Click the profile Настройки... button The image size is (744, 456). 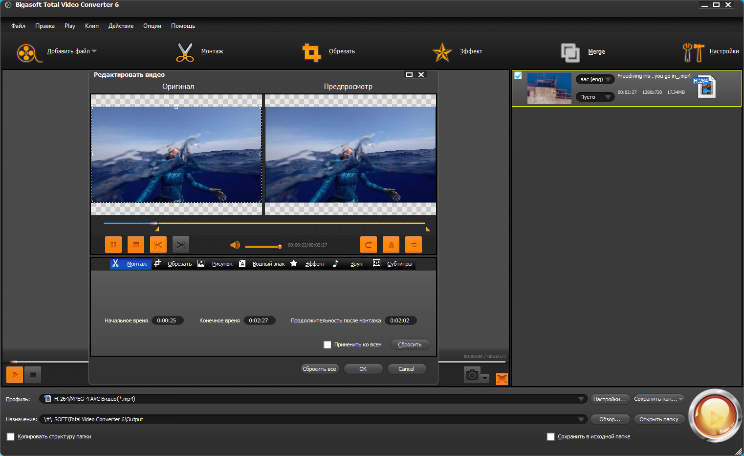[x=610, y=399]
